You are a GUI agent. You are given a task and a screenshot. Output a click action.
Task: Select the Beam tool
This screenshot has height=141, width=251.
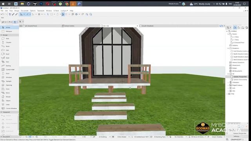9,46
